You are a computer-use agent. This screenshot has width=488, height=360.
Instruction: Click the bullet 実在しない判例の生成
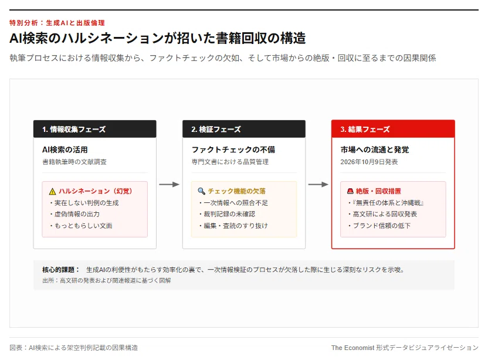84,203
